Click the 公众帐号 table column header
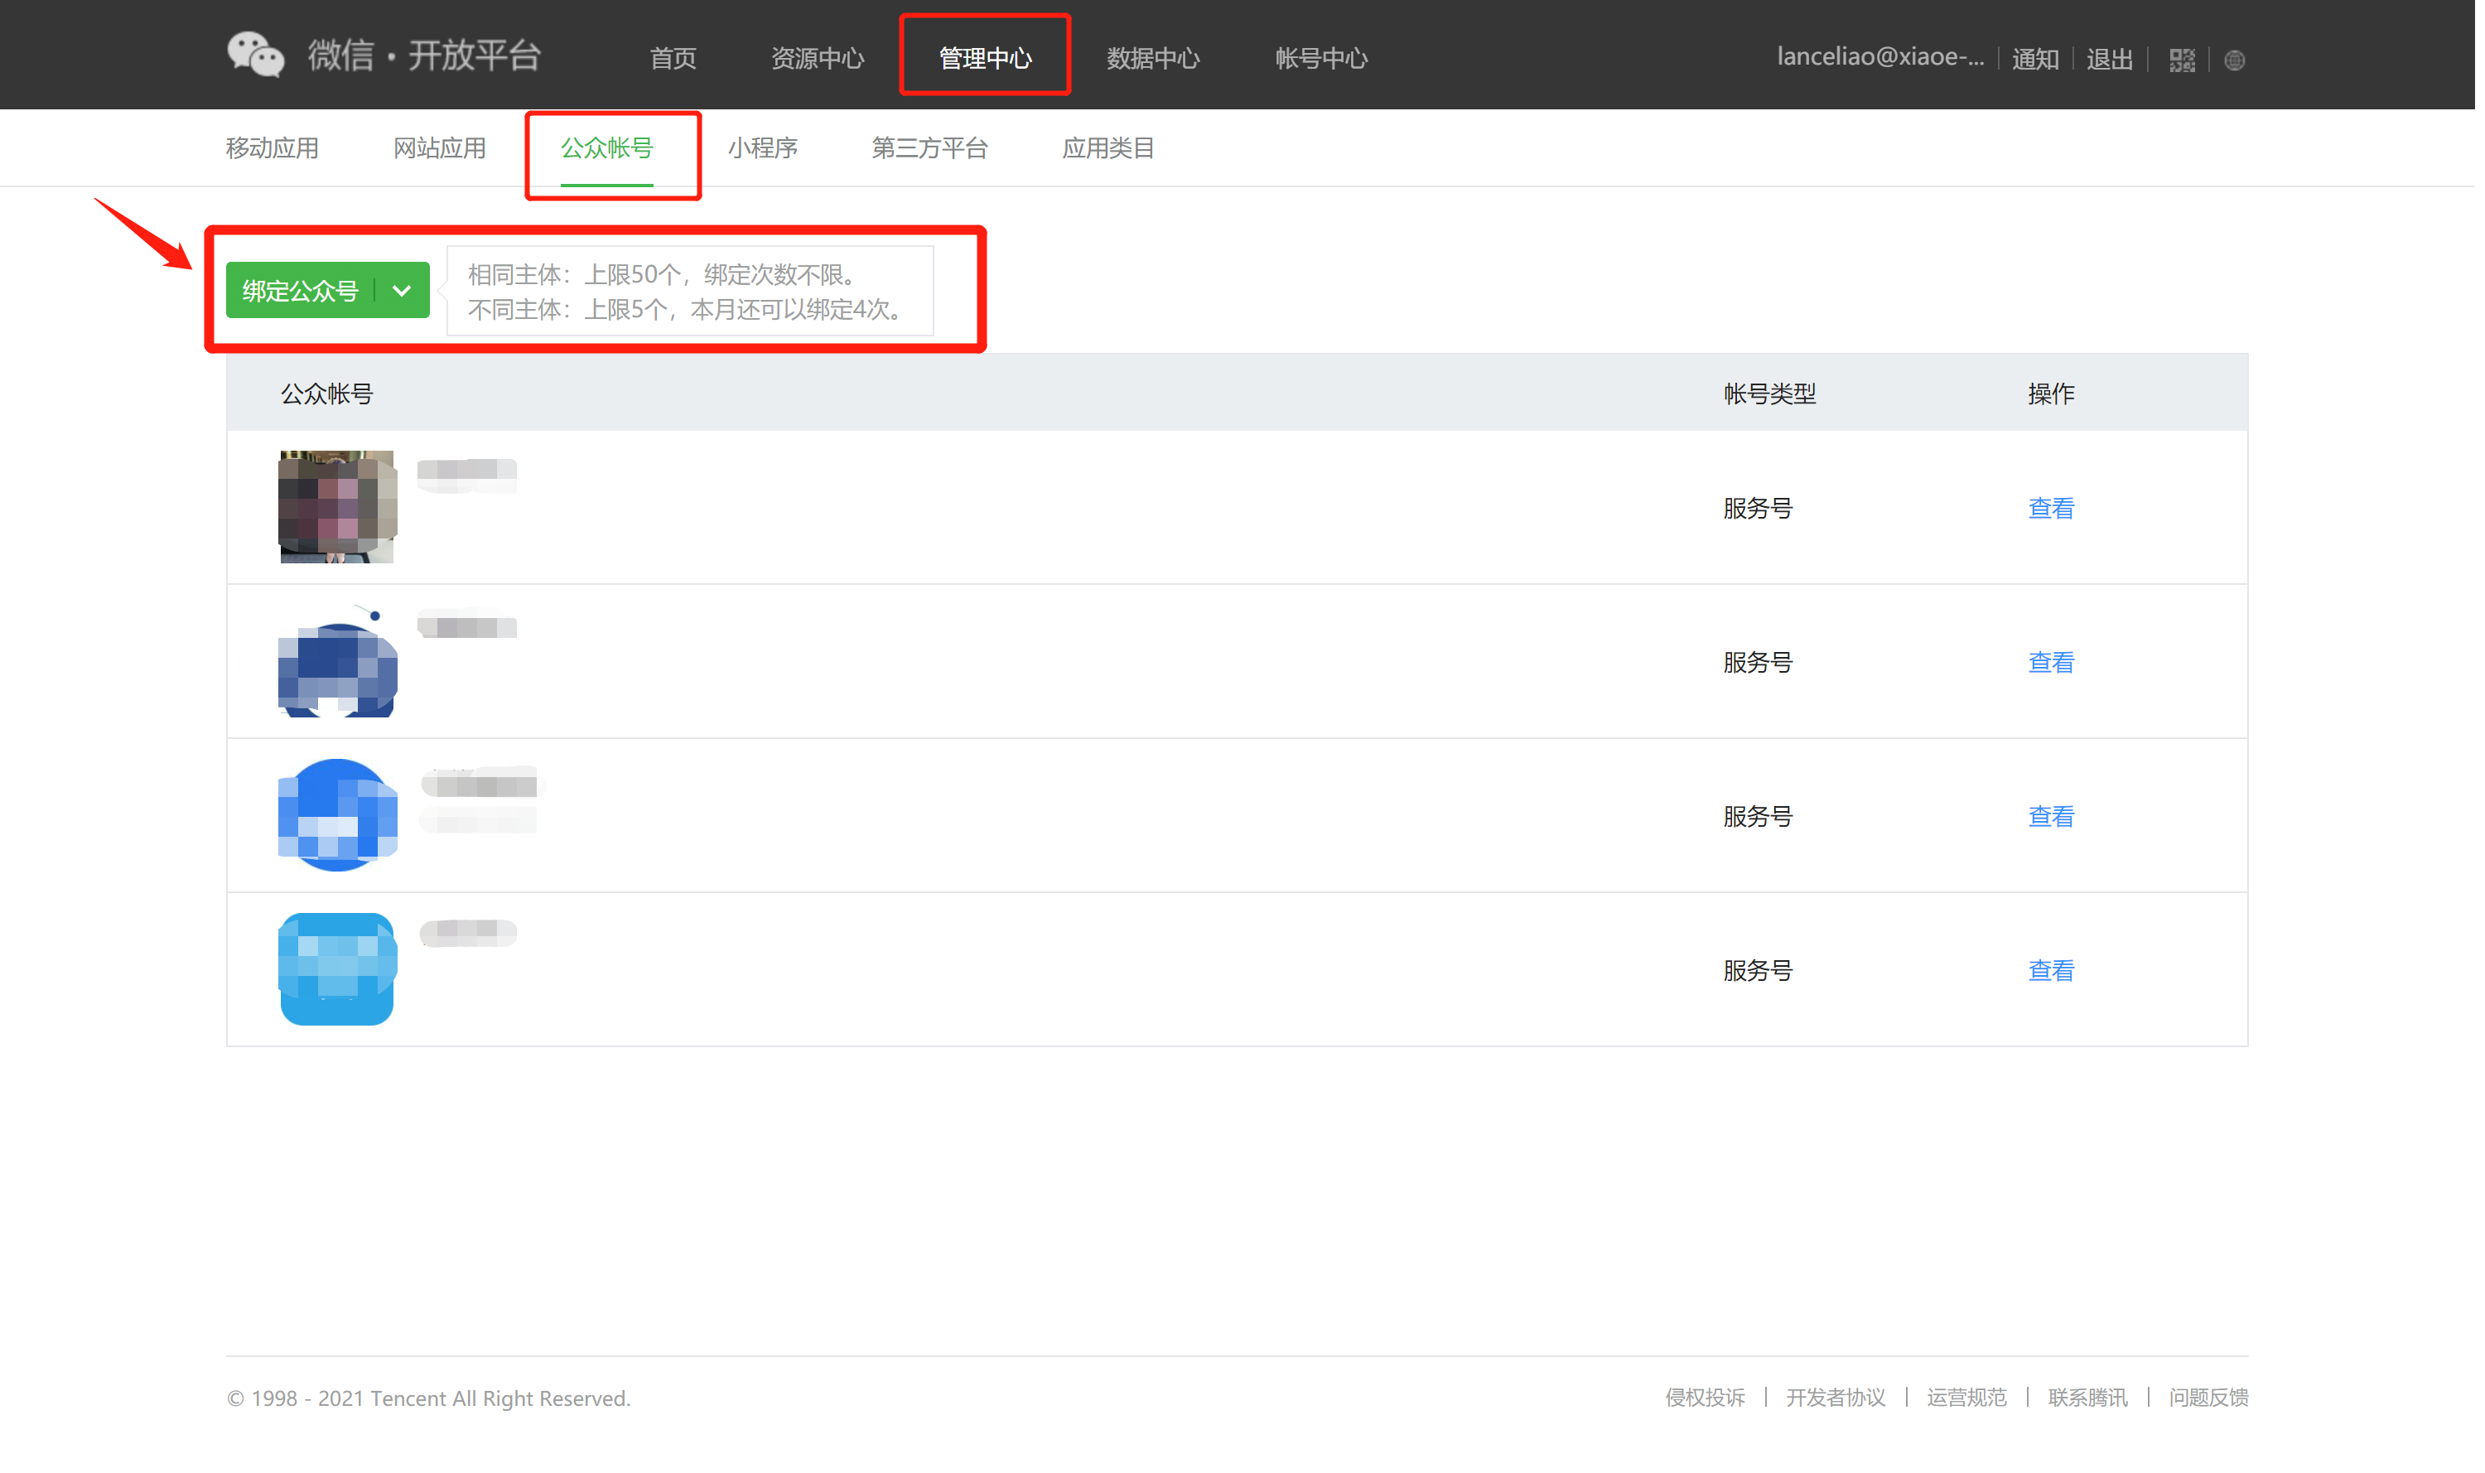 coord(329,395)
